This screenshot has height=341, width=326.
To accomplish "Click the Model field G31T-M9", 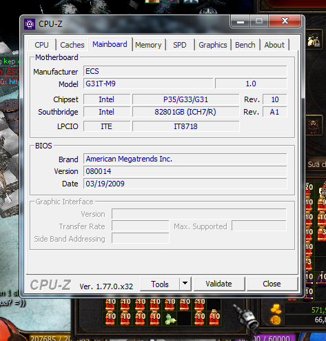I will [148, 84].
